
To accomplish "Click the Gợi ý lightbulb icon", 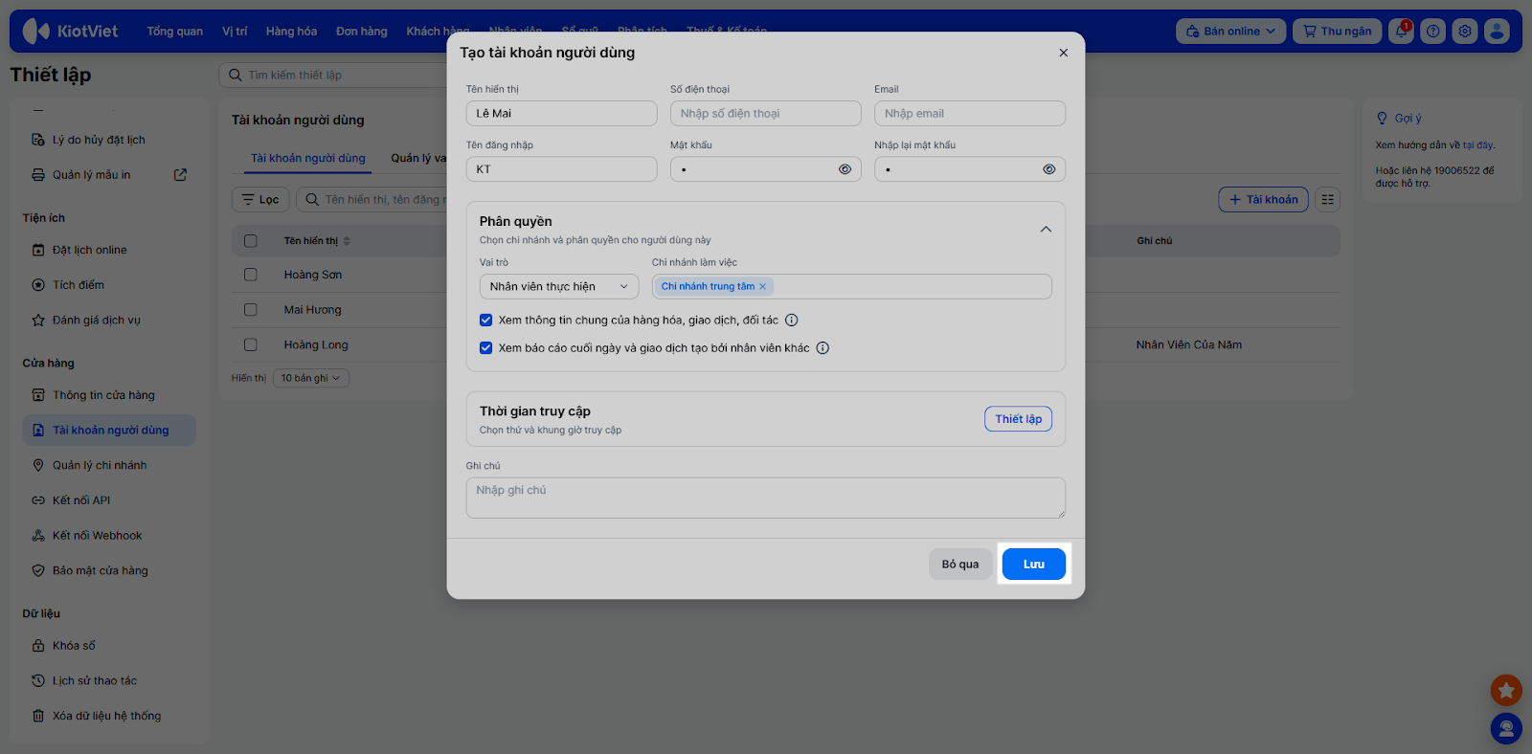I will [x=1382, y=119].
